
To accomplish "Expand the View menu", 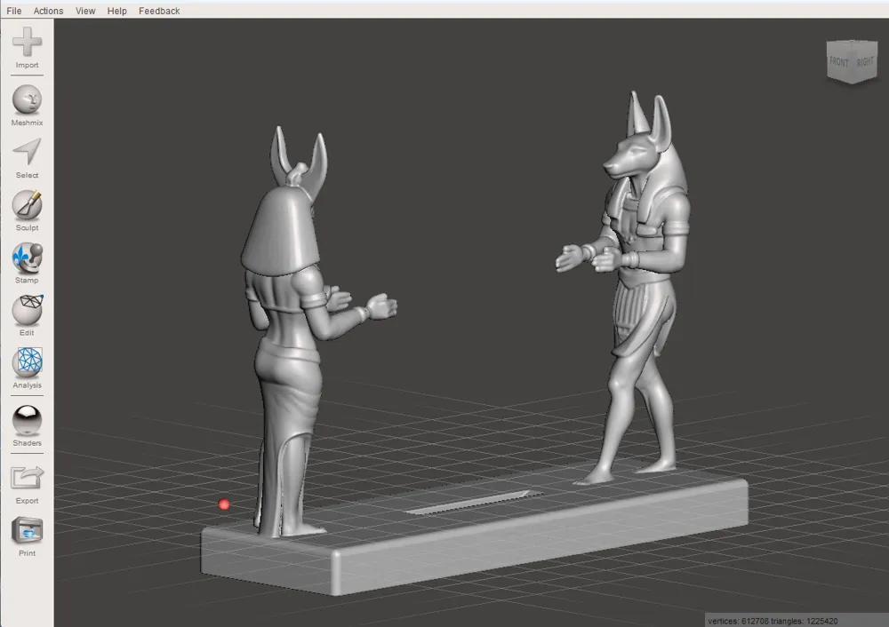I will [85, 11].
